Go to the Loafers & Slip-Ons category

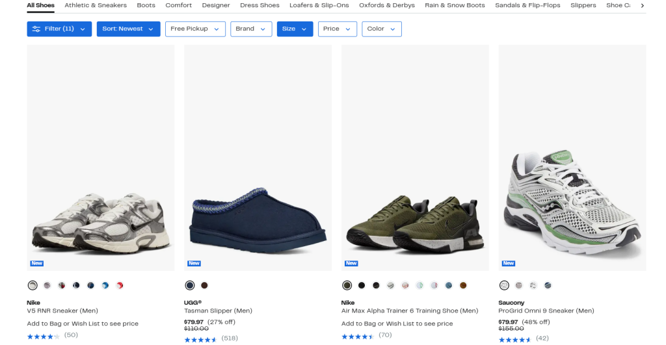319,5
